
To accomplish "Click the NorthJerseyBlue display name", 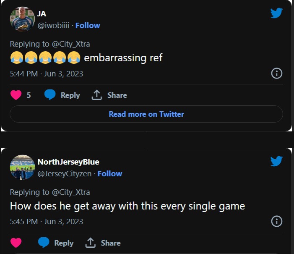I will tap(68, 162).
